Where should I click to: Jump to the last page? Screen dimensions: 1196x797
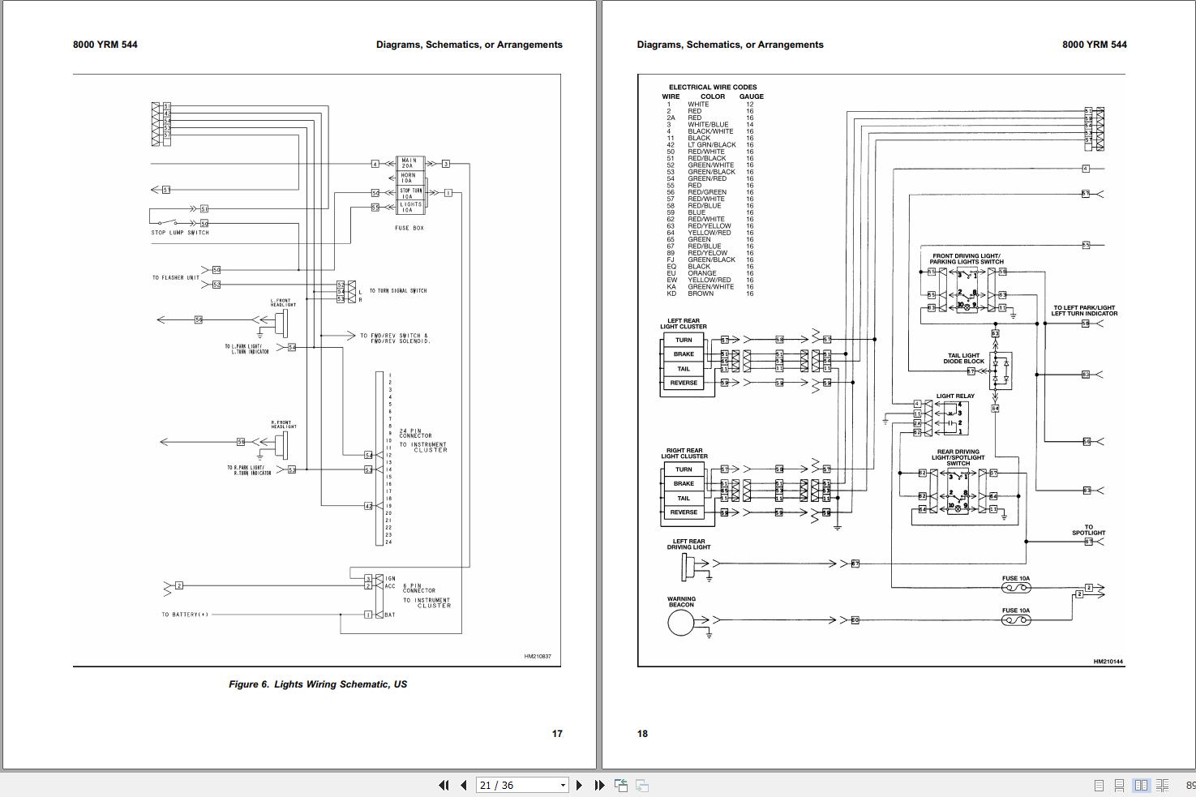599,785
